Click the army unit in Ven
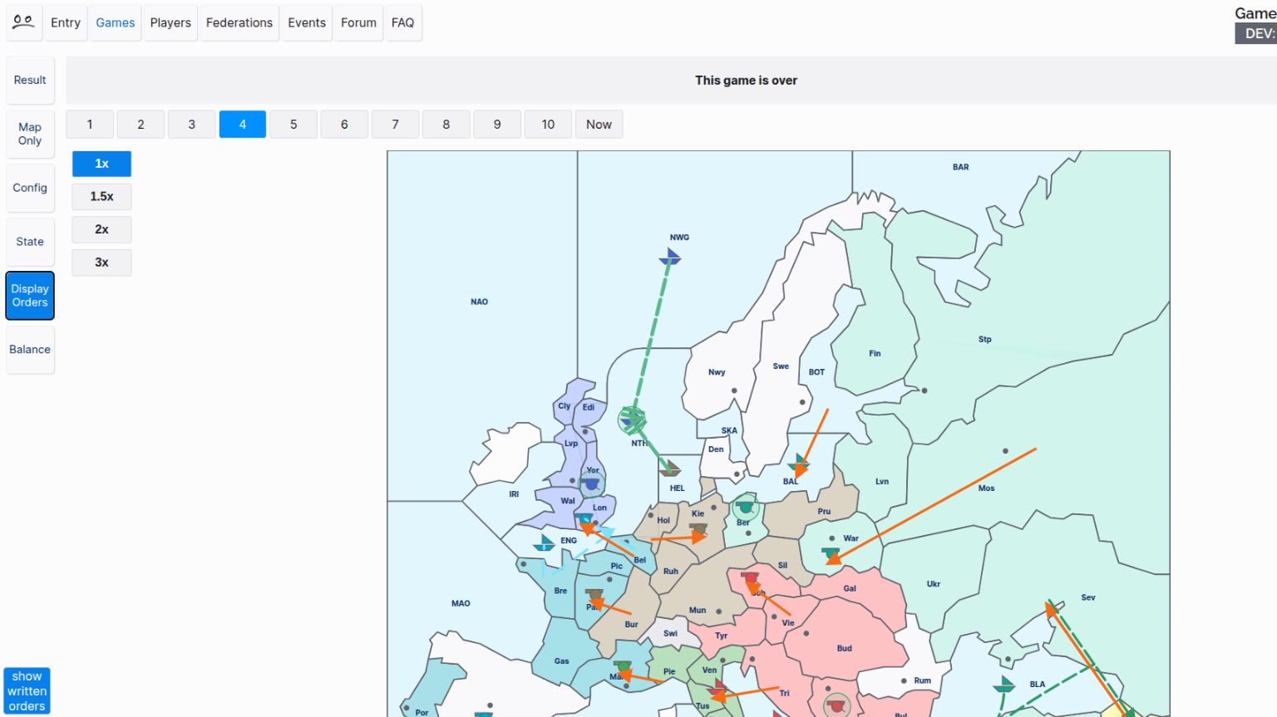 [x=717, y=686]
